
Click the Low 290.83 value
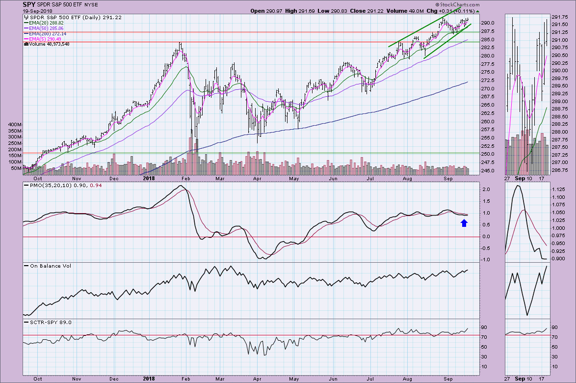point(332,11)
